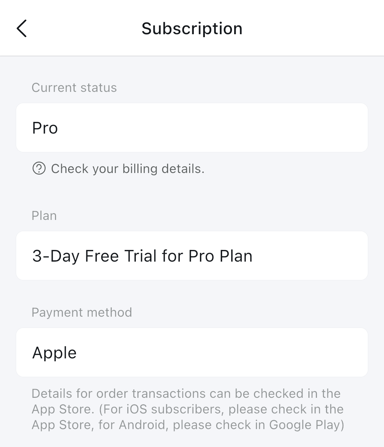Tap the question mark help icon
Image resolution: width=384 pixels, height=447 pixels.
(x=39, y=168)
